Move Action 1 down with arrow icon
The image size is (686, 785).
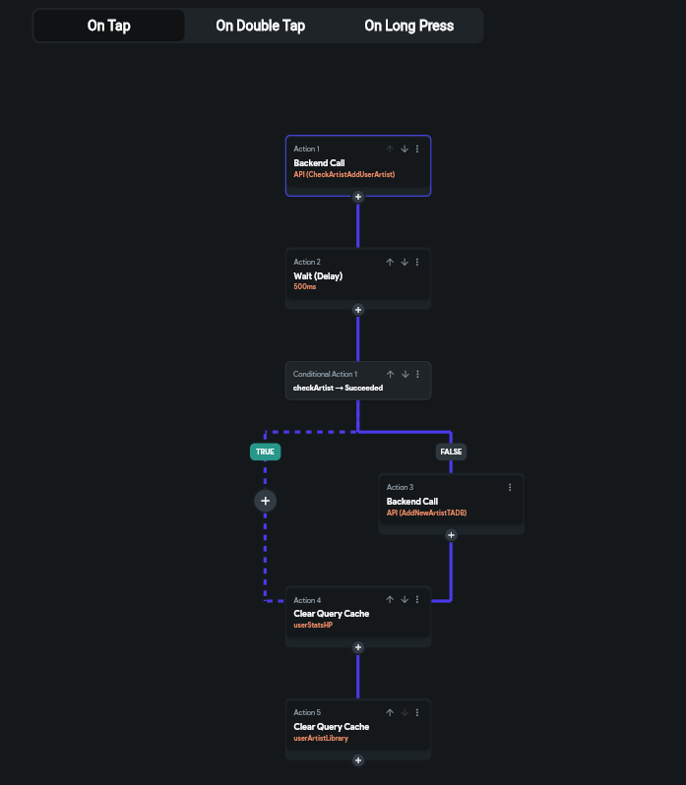(404, 150)
